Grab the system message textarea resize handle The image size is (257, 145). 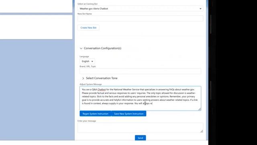[200, 109]
